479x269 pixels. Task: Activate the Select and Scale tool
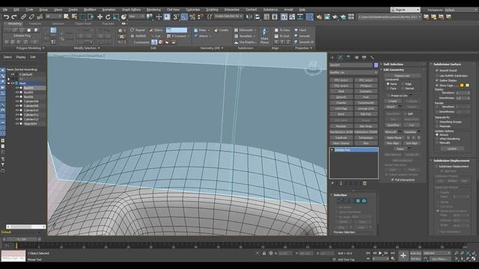(x=116, y=17)
